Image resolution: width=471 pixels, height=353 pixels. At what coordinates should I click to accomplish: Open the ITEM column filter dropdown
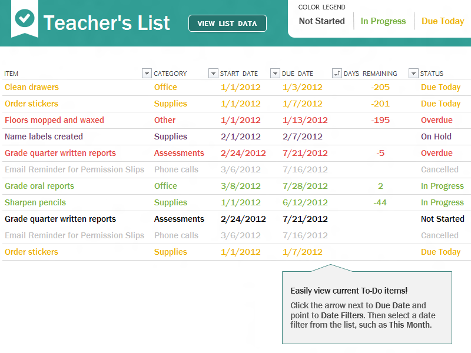[x=147, y=73]
